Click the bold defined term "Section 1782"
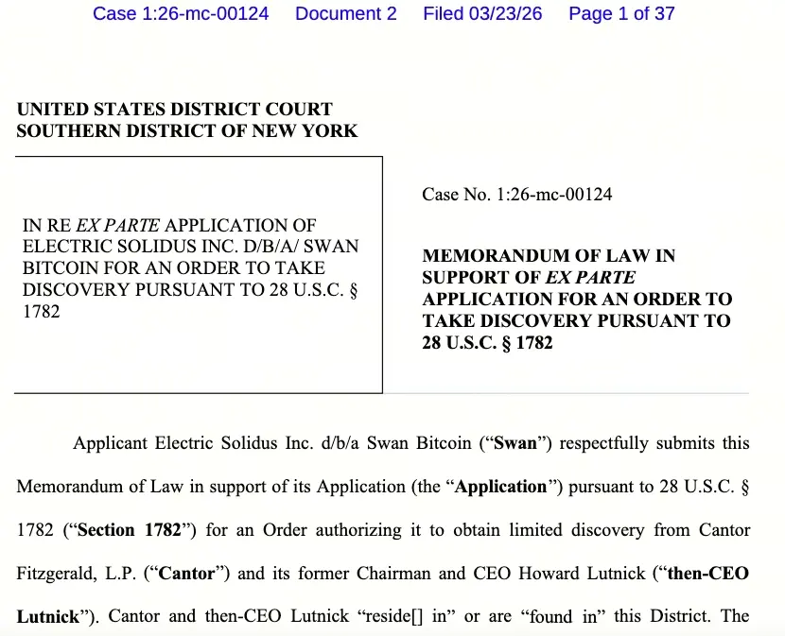Screen dimensions: 785x636 pos(130,529)
